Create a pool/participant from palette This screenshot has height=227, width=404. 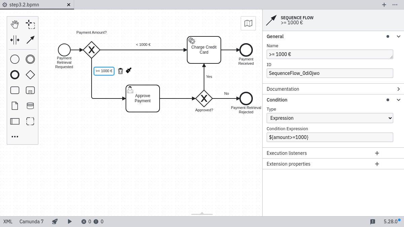pos(15,121)
